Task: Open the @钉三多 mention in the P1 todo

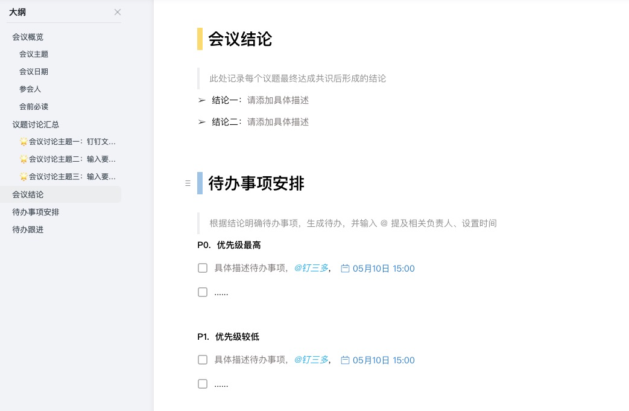Action: pos(311,360)
